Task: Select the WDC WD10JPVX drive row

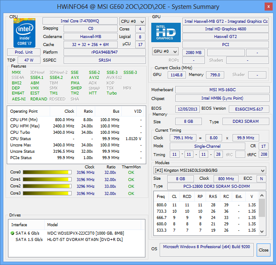Action: [76, 233]
